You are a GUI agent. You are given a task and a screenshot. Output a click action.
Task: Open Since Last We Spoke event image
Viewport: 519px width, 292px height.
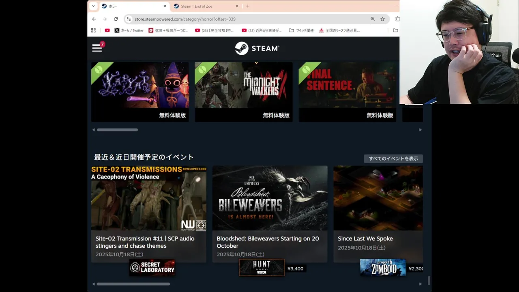[x=378, y=198]
